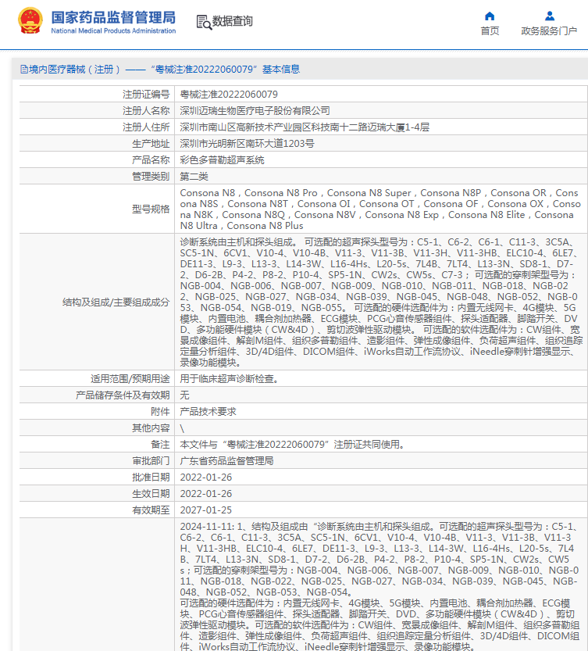The width and height of the screenshot is (588, 651).
Task: Click the NMPA national emblem logo
Action: pyautogui.click(x=30, y=21)
